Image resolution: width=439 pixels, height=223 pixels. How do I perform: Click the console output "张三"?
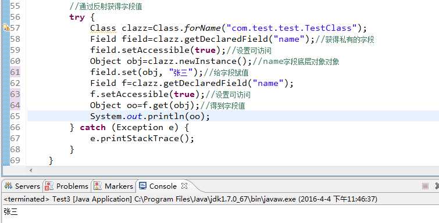(10, 212)
